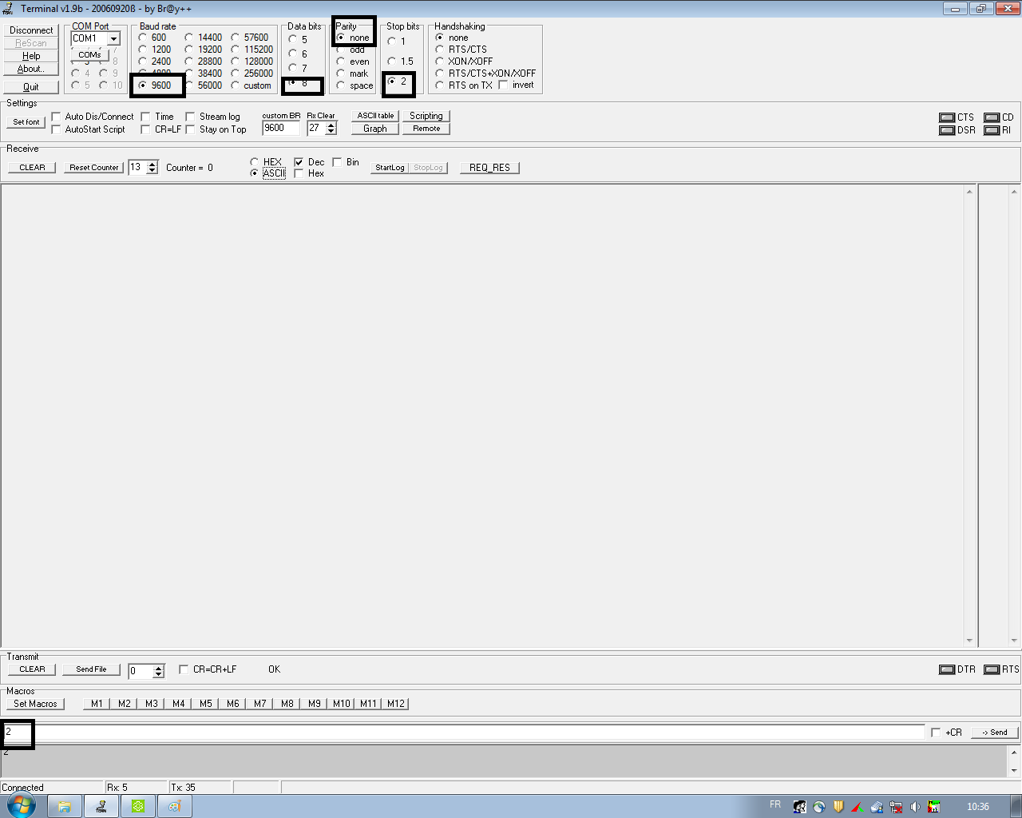Increase the Rx Clear spinner value
1022x818 pixels.
(x=331, y=125)
